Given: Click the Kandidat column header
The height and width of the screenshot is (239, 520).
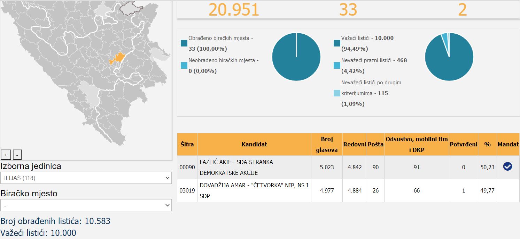Looking at the screenshot, I should (254, 144).
